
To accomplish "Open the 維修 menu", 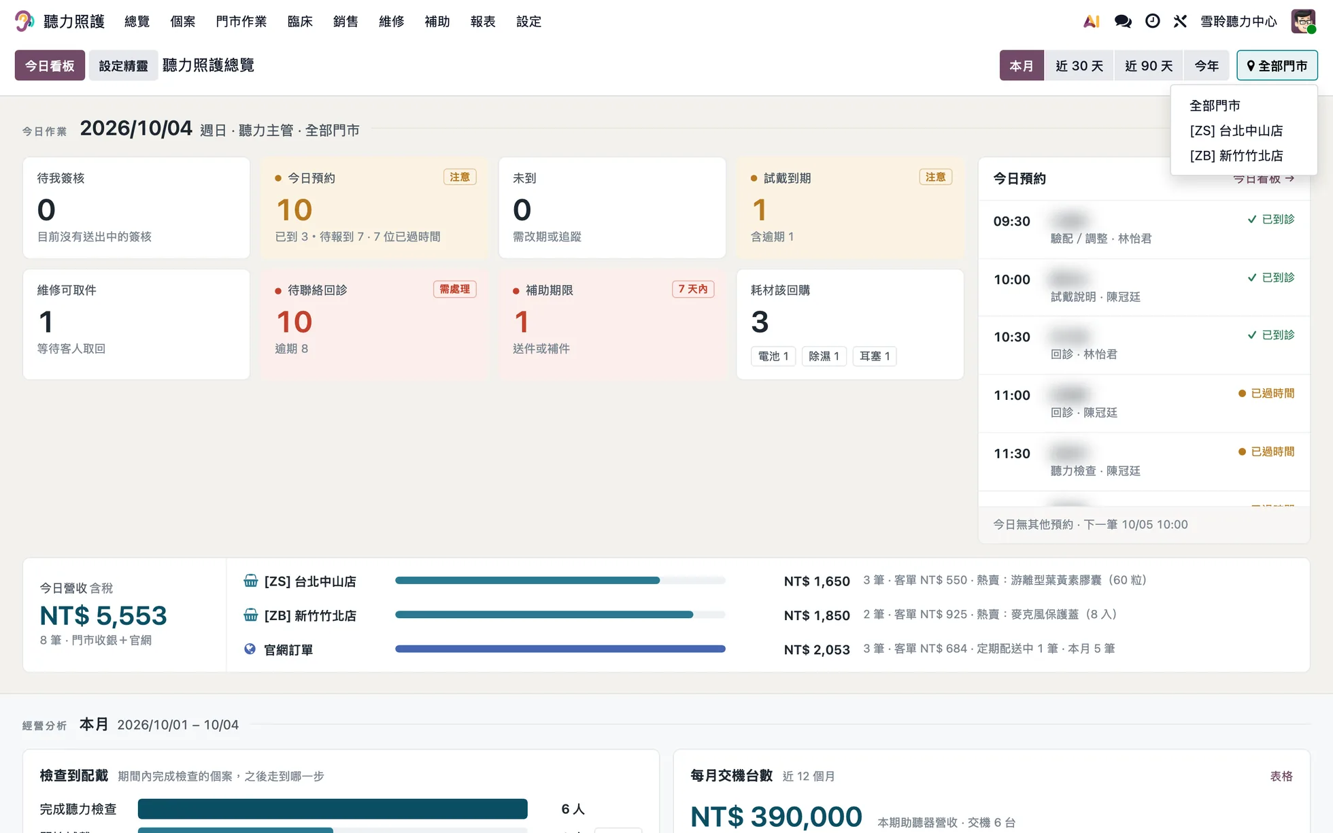I will 391,21.
